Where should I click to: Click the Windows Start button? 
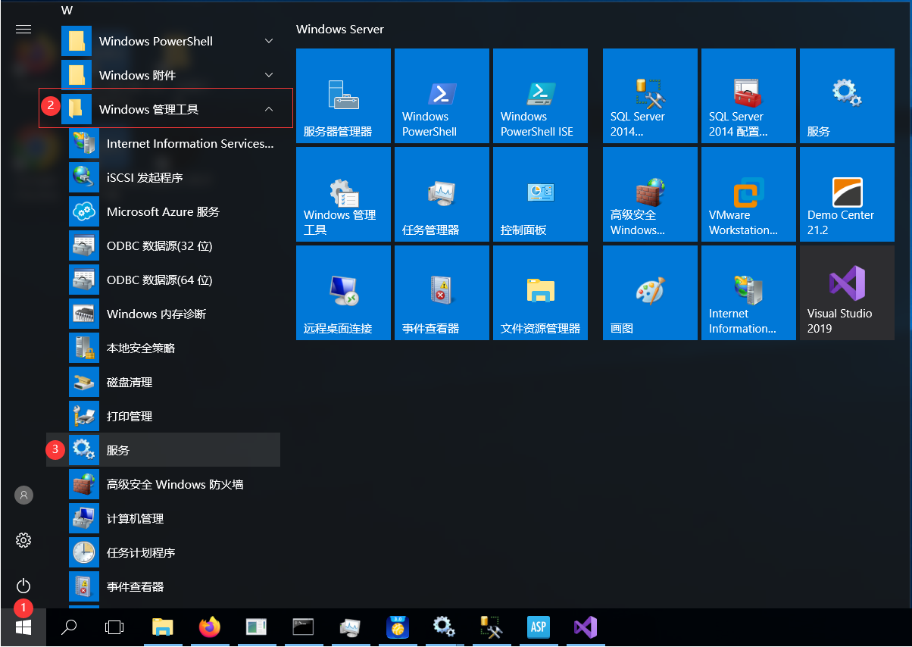coord(23,627)
